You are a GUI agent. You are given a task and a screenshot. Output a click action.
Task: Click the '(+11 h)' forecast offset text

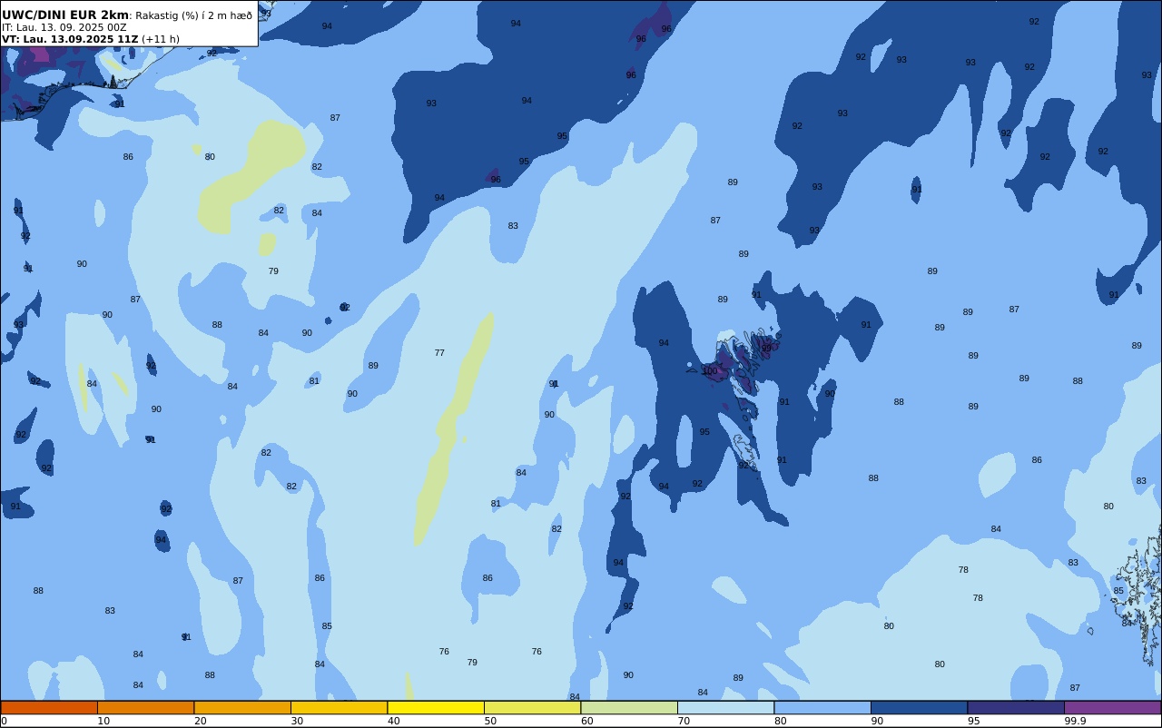click(x=161, y=39)
